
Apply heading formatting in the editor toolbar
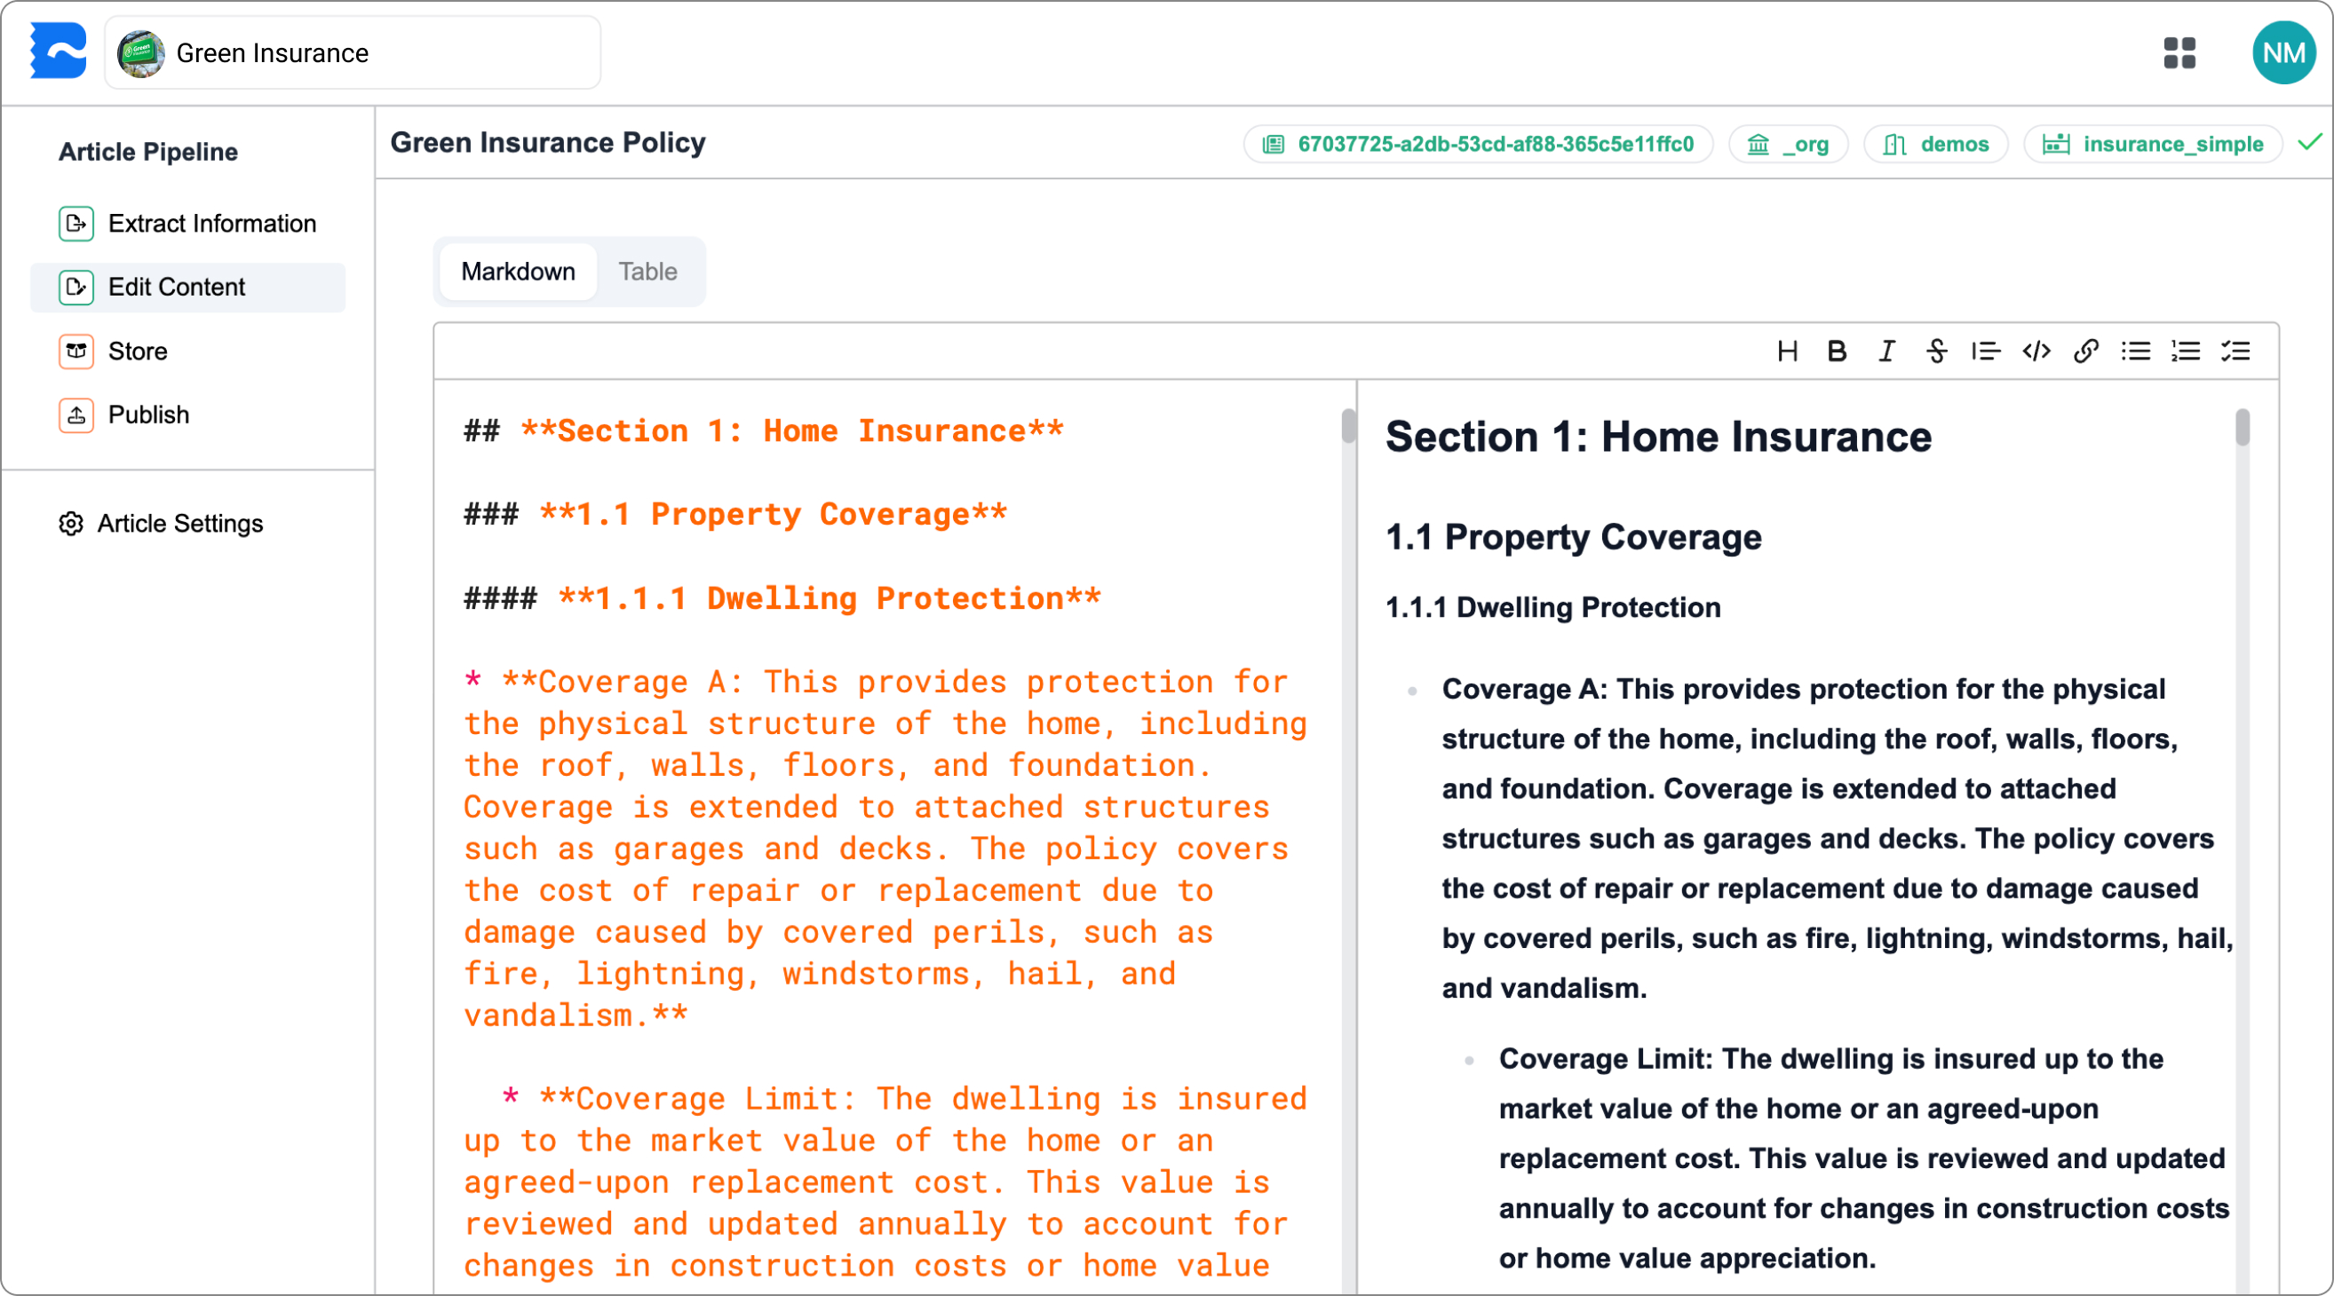1787,352
